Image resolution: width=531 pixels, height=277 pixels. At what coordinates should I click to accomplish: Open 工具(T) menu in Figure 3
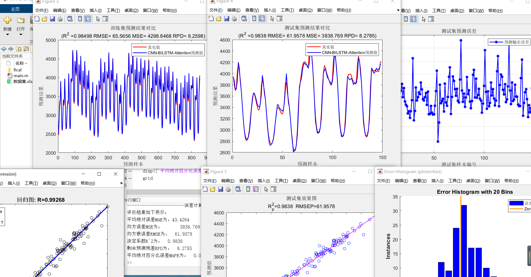[x=113, y=10]
